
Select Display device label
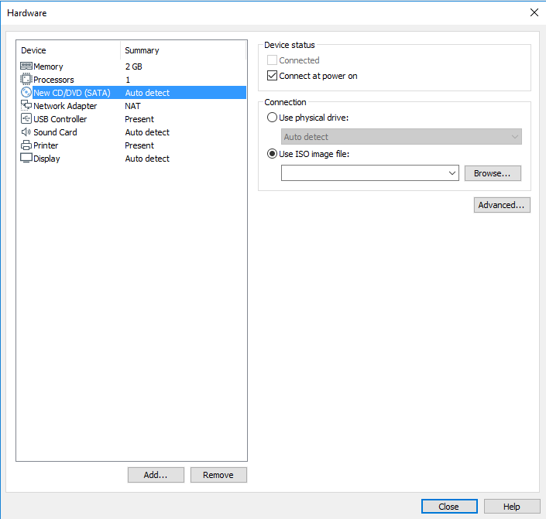tap(46, 159)
